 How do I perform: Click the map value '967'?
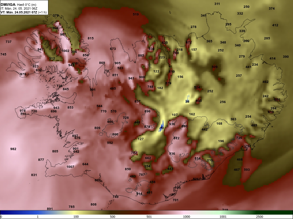(x=63, y=34)
